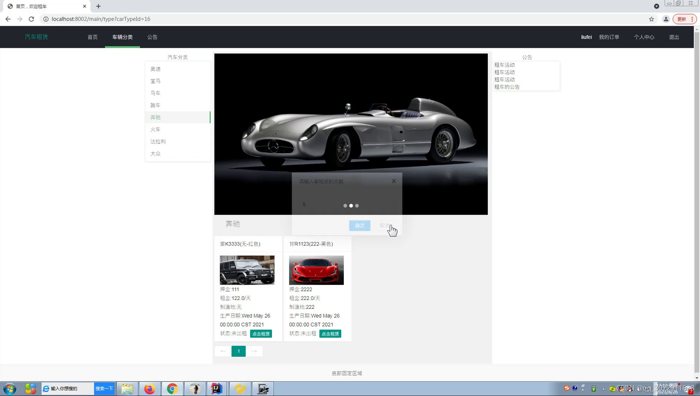Viewport: 700px width, 396px height.
Task: Select the 大众 car category
Action: point(178,154)
